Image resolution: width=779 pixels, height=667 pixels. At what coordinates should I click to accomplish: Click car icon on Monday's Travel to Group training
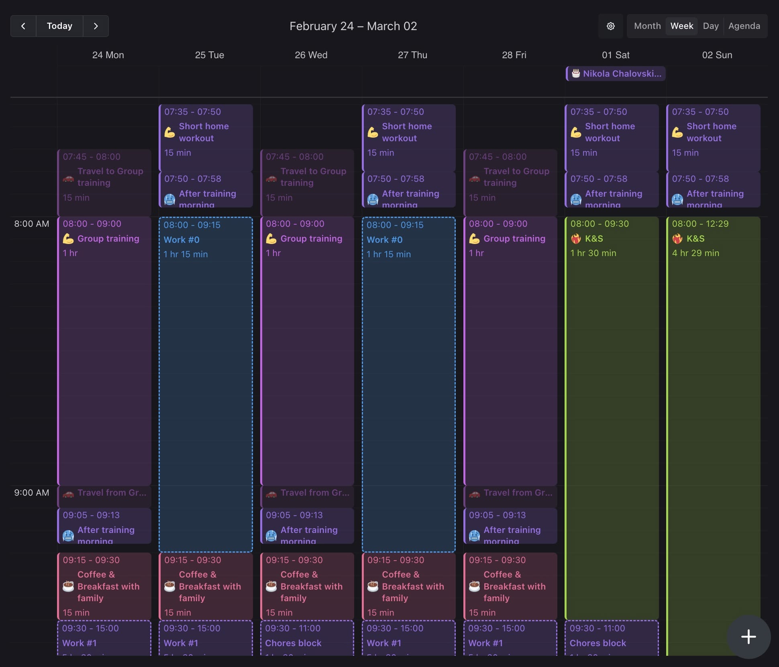click(x=68, y=177)
